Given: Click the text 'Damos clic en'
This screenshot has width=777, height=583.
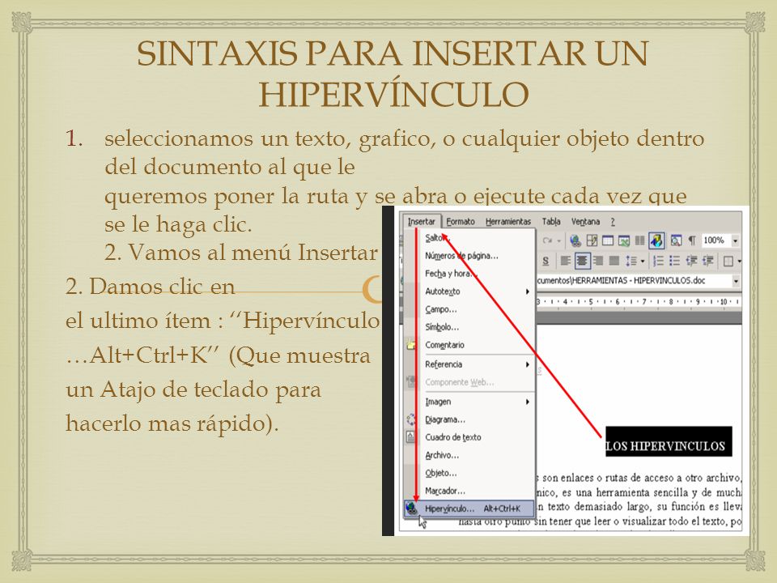Looking at the screenshot, I should [x=162, y=287].
